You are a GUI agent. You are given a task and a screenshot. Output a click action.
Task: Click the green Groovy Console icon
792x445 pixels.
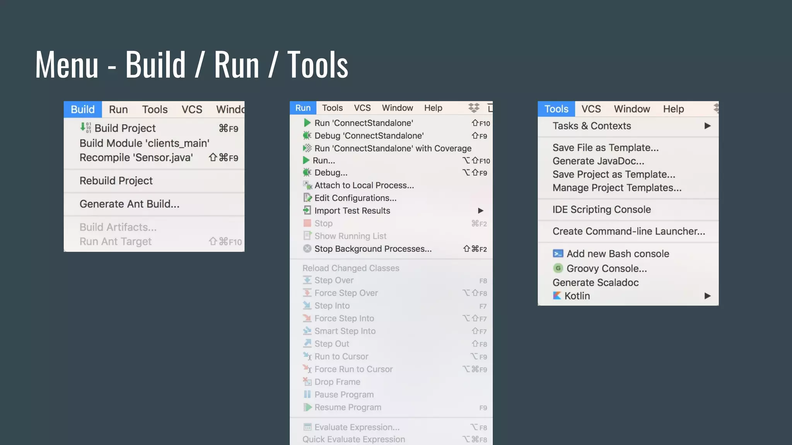coord(558,268)
